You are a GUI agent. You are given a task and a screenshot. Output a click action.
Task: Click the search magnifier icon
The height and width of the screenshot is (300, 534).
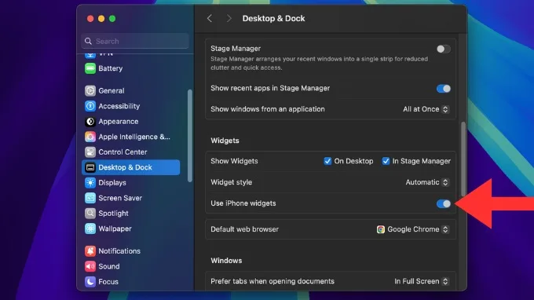coord(88,41)
